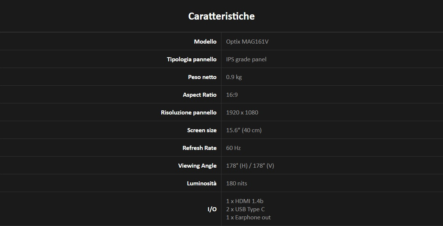Select the Risoluzione pannello label
This screenshot has width=443, height=226.
(189, 112)
